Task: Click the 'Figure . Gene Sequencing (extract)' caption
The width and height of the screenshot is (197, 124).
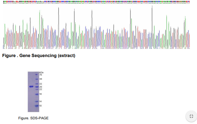Action: coord(39,55)
